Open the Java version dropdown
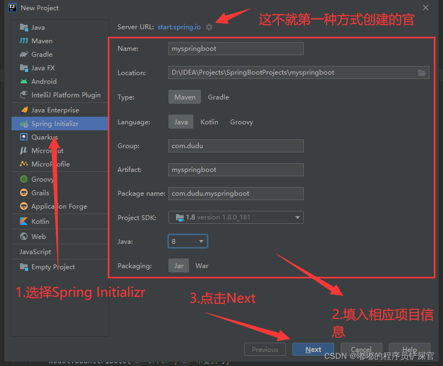 coord(188,241)
